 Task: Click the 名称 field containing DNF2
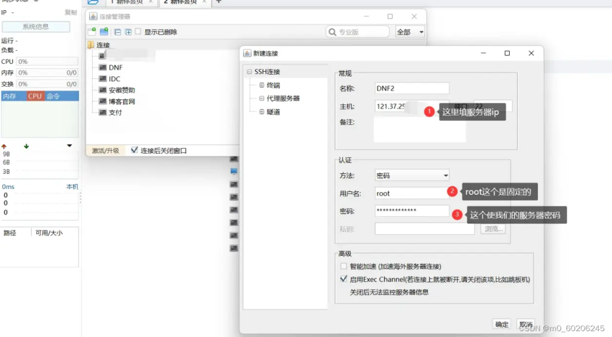pos(412,88)
